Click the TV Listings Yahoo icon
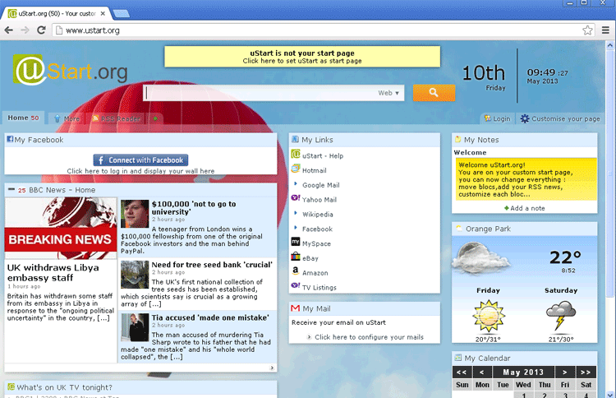This screenshot has height=398, width=616. 296,286
